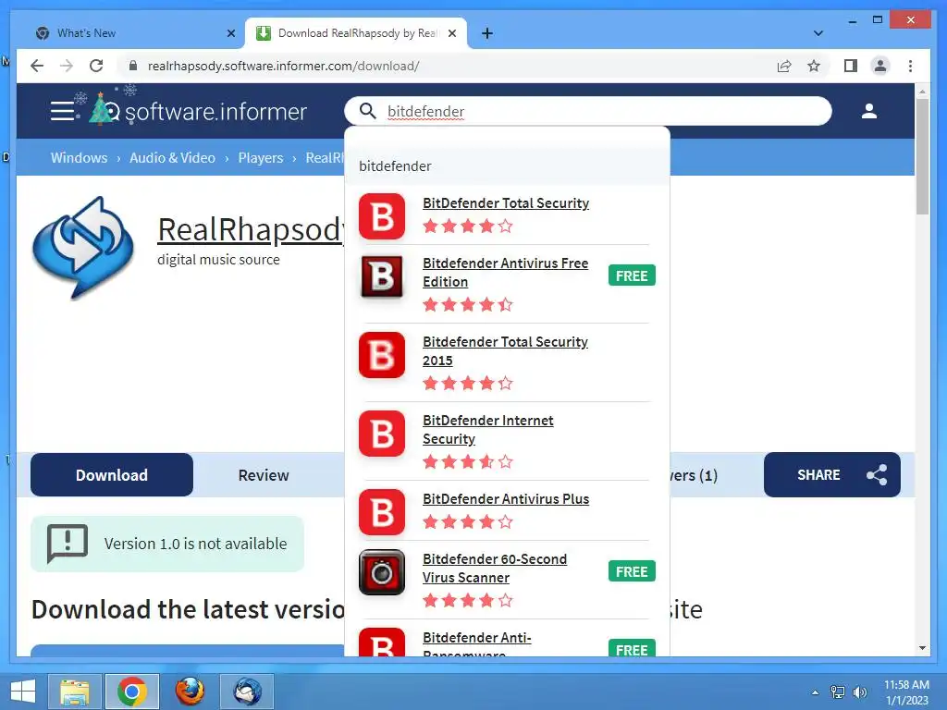The height and width of the screenshot is (710, 947).
Task: Click Chrome icon in the taskbar
Action: pos(131,692)
